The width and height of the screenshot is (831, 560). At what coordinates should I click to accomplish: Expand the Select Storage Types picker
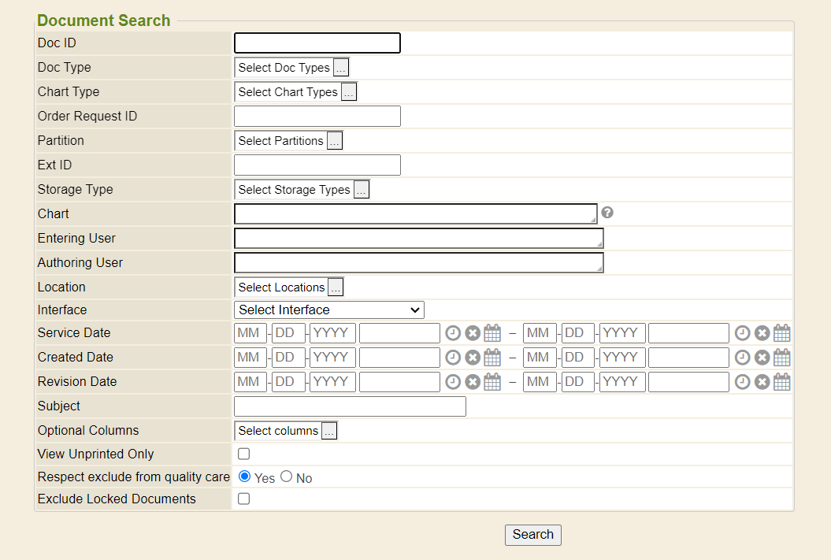click(x=362, y=190)
